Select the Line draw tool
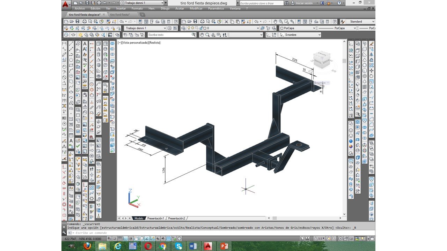This screenshot has height=251, width=447. click(71, 44)
